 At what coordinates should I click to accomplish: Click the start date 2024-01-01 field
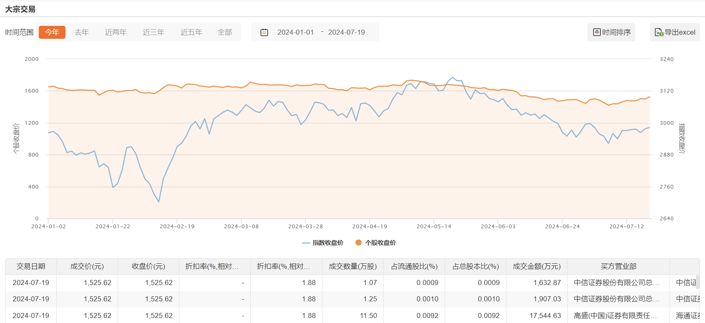click(295, 32)
